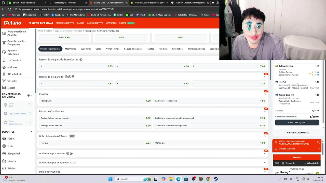
Task: Open Steam from taskbar
Action: pyautogui.click(x=216, y=179)
